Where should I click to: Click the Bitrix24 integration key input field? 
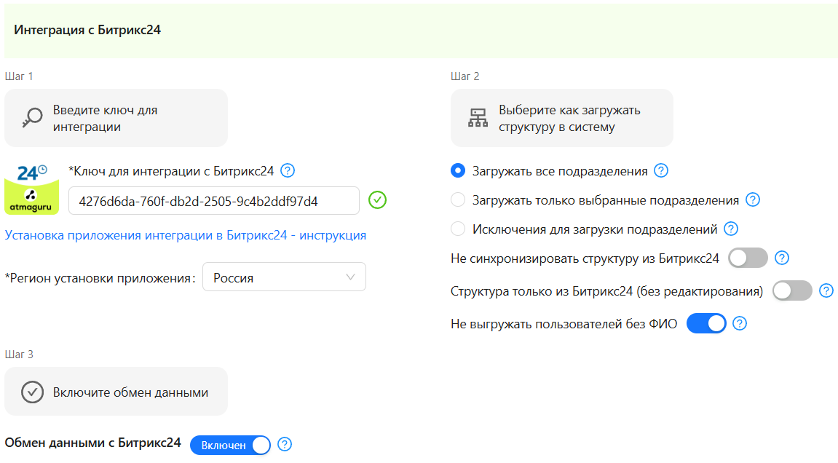(x=213, y=201)
